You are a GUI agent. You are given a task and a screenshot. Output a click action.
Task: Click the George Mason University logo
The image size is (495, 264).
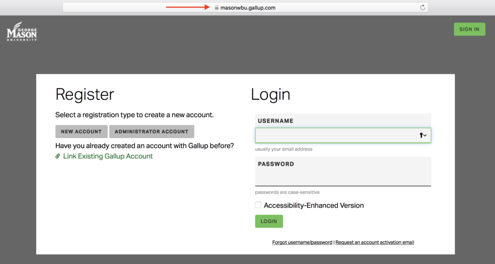(x=21, y=32)
